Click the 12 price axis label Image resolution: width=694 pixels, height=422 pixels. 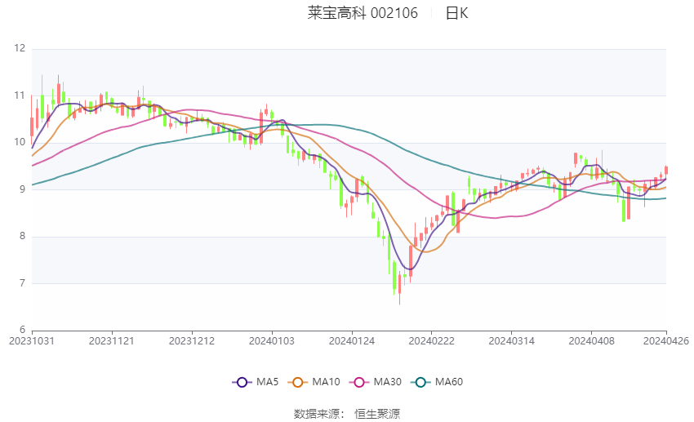(x=20, y=49)
